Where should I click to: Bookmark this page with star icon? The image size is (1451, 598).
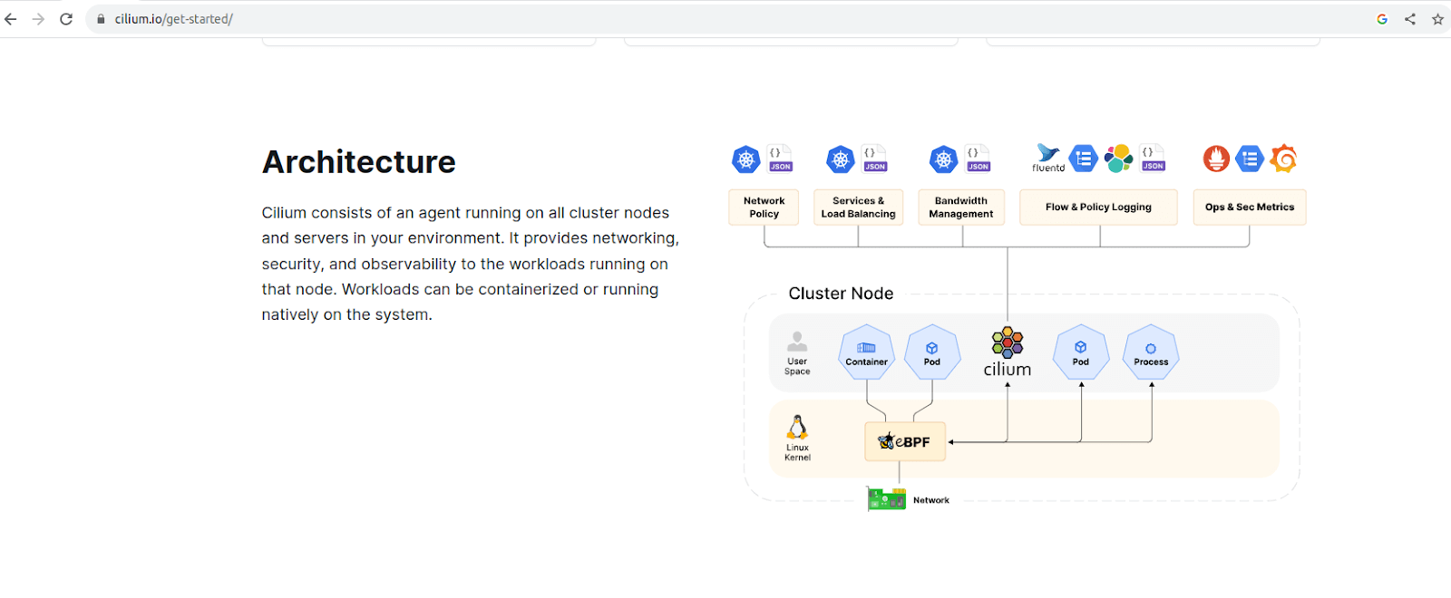(x=1437, y=19)
